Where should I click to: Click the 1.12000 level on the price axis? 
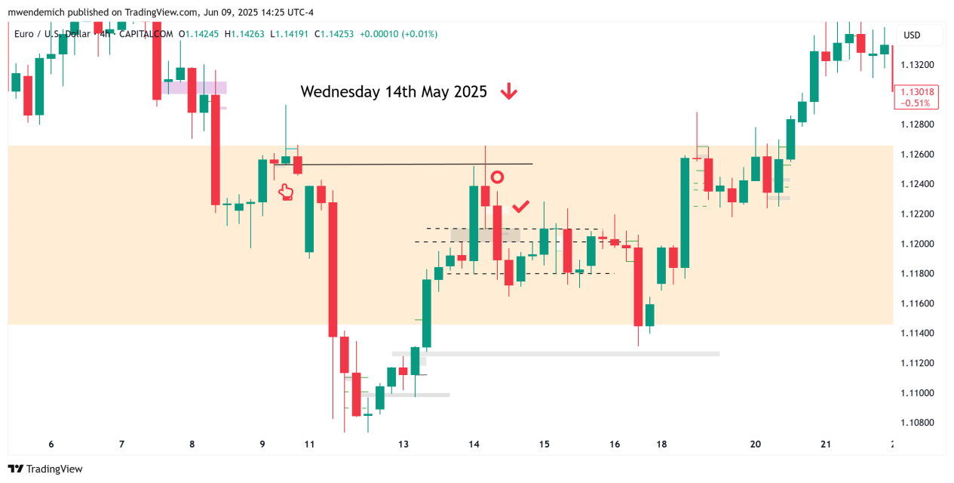pos(919,244)
